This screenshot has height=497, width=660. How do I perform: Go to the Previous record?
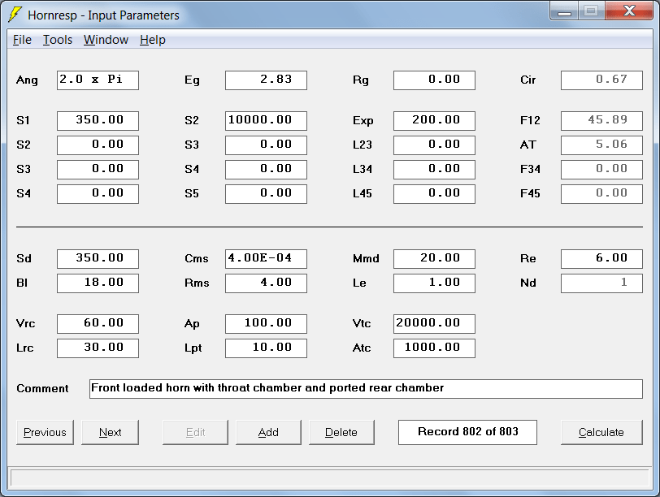click(45, 432)
